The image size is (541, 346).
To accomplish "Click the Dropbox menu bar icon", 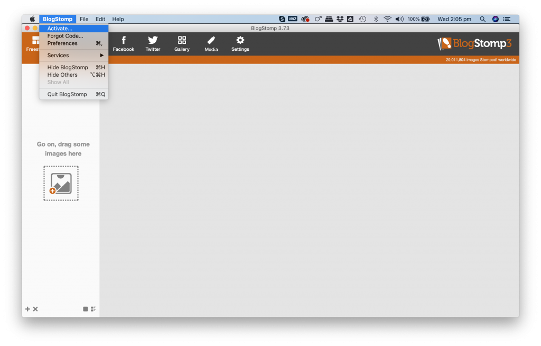I will pos(340,19).
